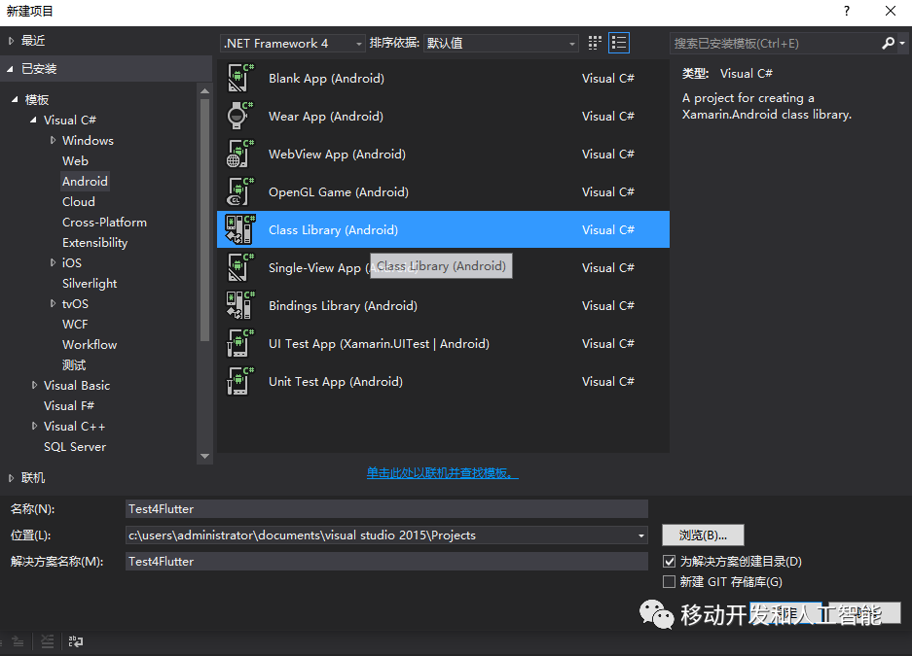
Task: Select Visual F# in templates tree
Action: [69, 405]
